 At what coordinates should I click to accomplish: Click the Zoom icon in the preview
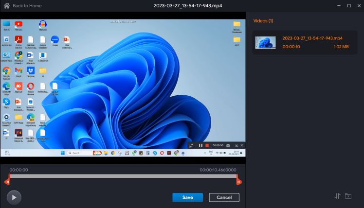(55, 40)
